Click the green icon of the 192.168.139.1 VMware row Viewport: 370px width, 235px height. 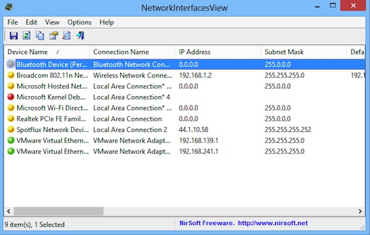10,140
